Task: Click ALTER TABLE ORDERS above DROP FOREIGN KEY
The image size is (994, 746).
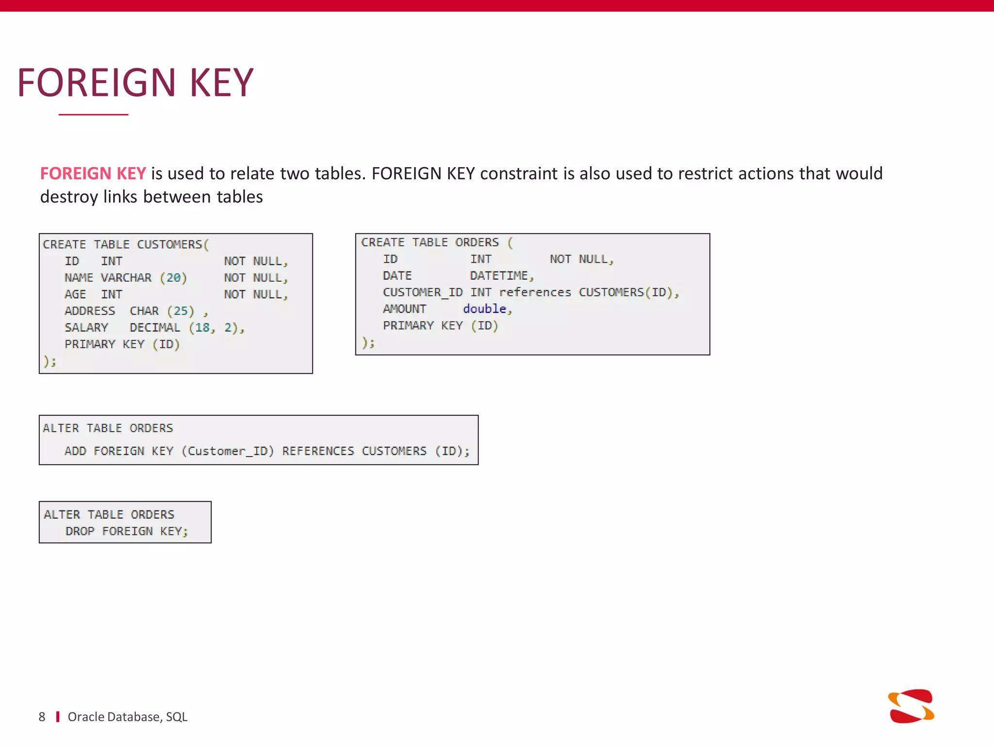Action: pyautogui.click(x=109, y=514)
